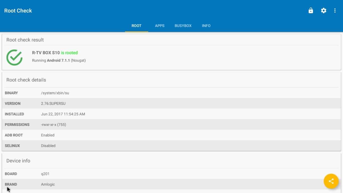Select the BINARY row label
The width and height of the screenshot is (343, 193).
[11, 93]
